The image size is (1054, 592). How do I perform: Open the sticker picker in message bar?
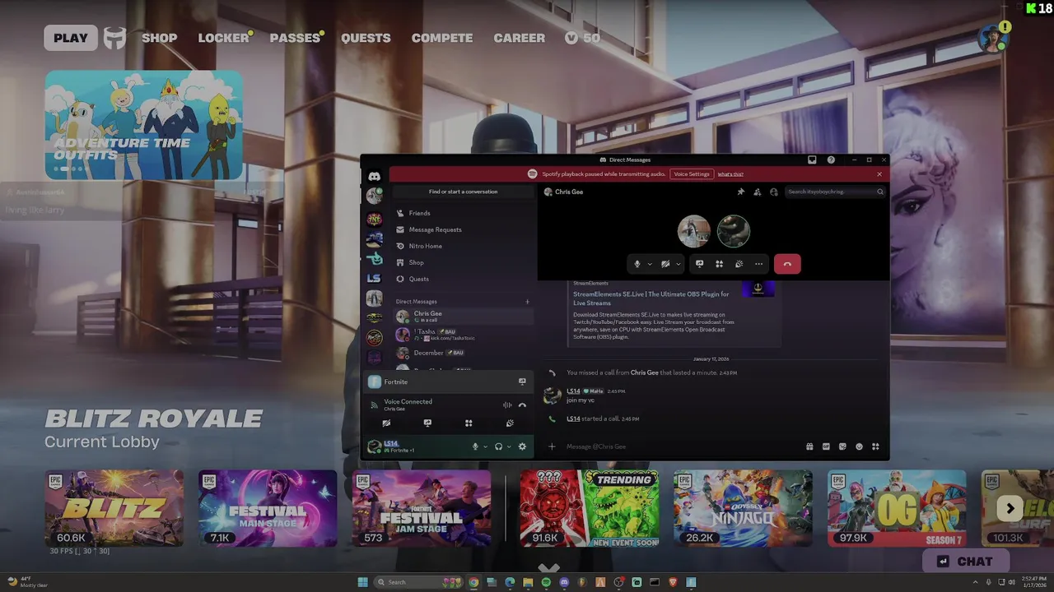click(x=842, y=446)
